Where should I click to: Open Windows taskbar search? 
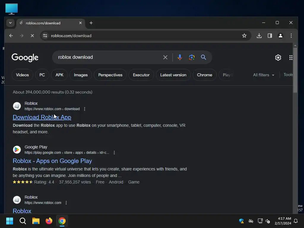(x=23, y=221)
